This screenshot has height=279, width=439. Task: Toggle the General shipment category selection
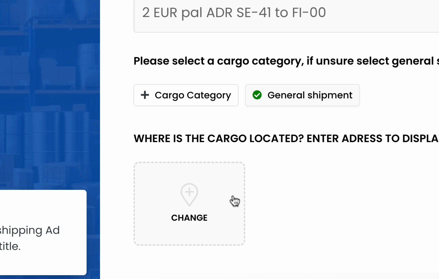click(x=302, y=95)
